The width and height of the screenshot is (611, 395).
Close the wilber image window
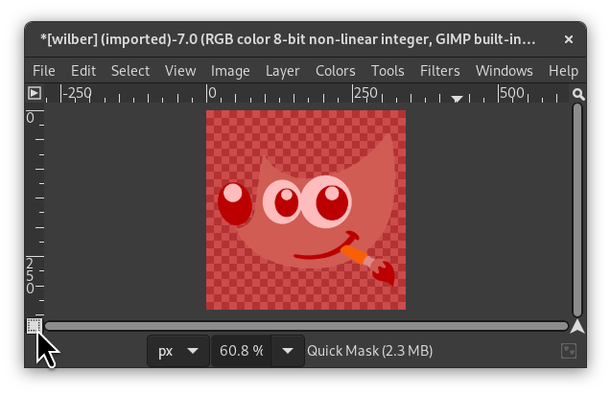coord(568,39)
